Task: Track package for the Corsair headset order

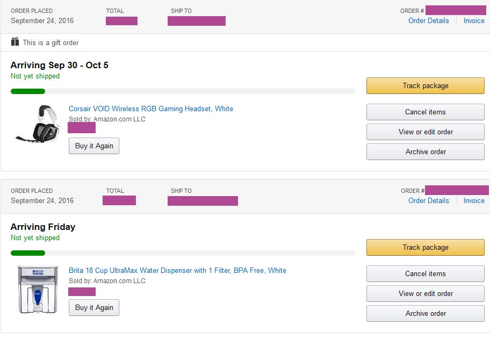Action: [x=425, y=86]
